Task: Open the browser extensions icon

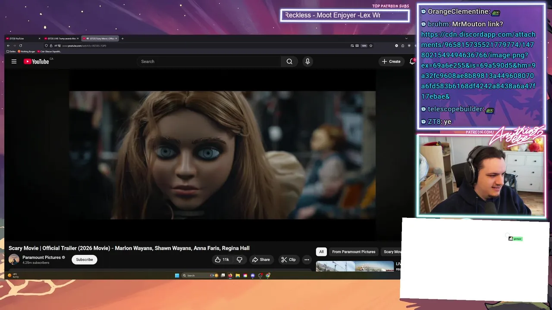Action: tap(402, 46)
